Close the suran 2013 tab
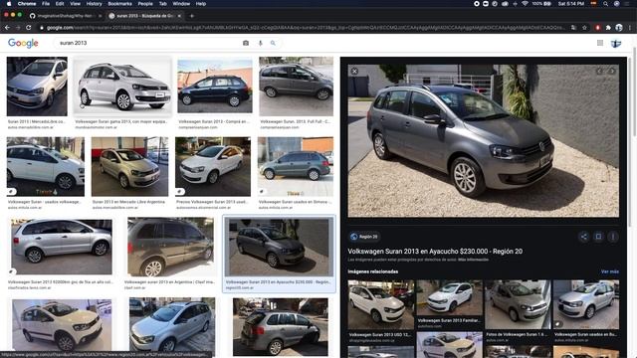Image resolution: width=637 pixels, height=358 pixels. coord(179,16)
